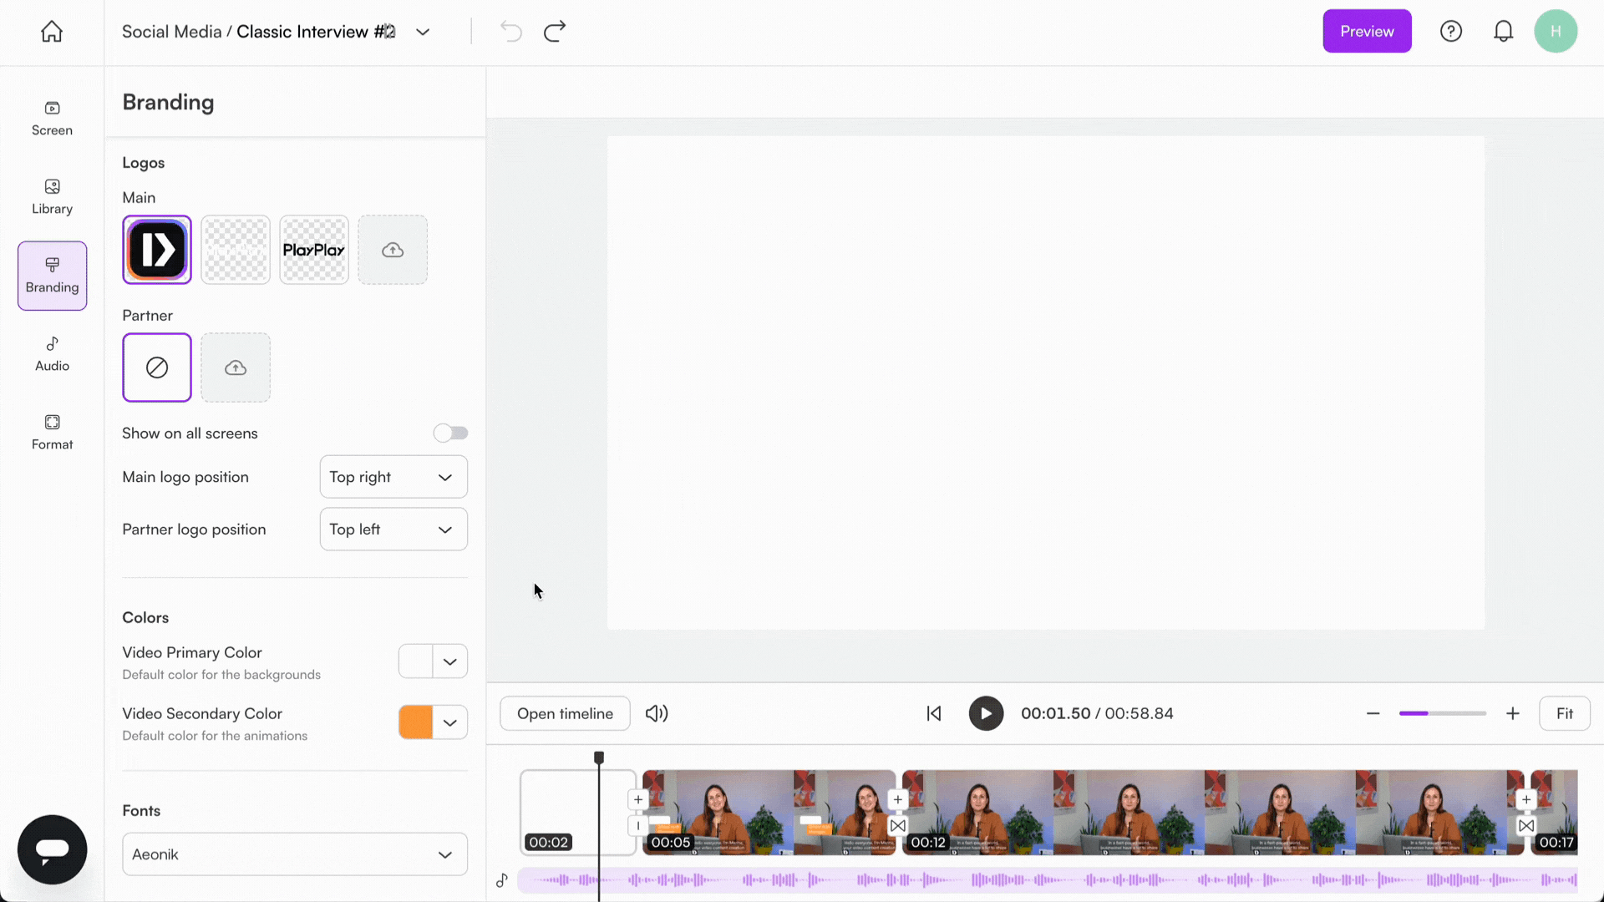Viewport: 1604px width, 902px height.
Task: Open the Partner logo position dropdown
Action: (x=393, y=529)
